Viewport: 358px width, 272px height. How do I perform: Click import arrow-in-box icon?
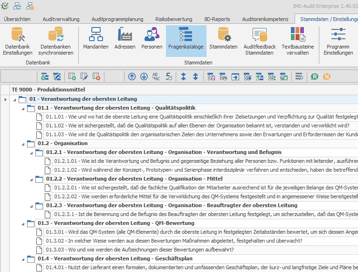tap(235, 77)
